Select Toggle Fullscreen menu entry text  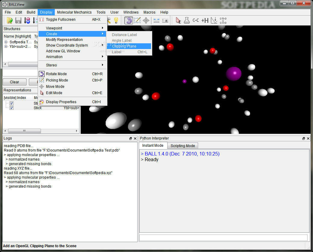(x=61, y=20)
